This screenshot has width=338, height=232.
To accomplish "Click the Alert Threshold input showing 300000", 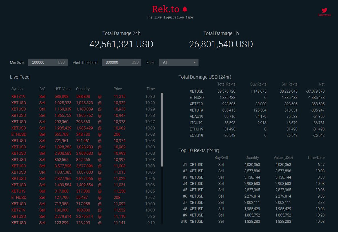I will click(122, 62).
